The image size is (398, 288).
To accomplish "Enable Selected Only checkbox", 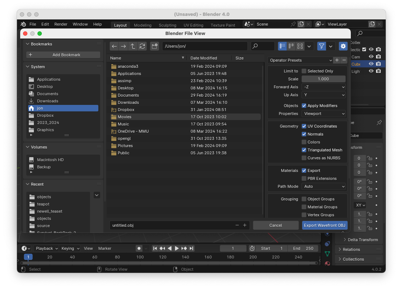I will click(x=304, y=71).
